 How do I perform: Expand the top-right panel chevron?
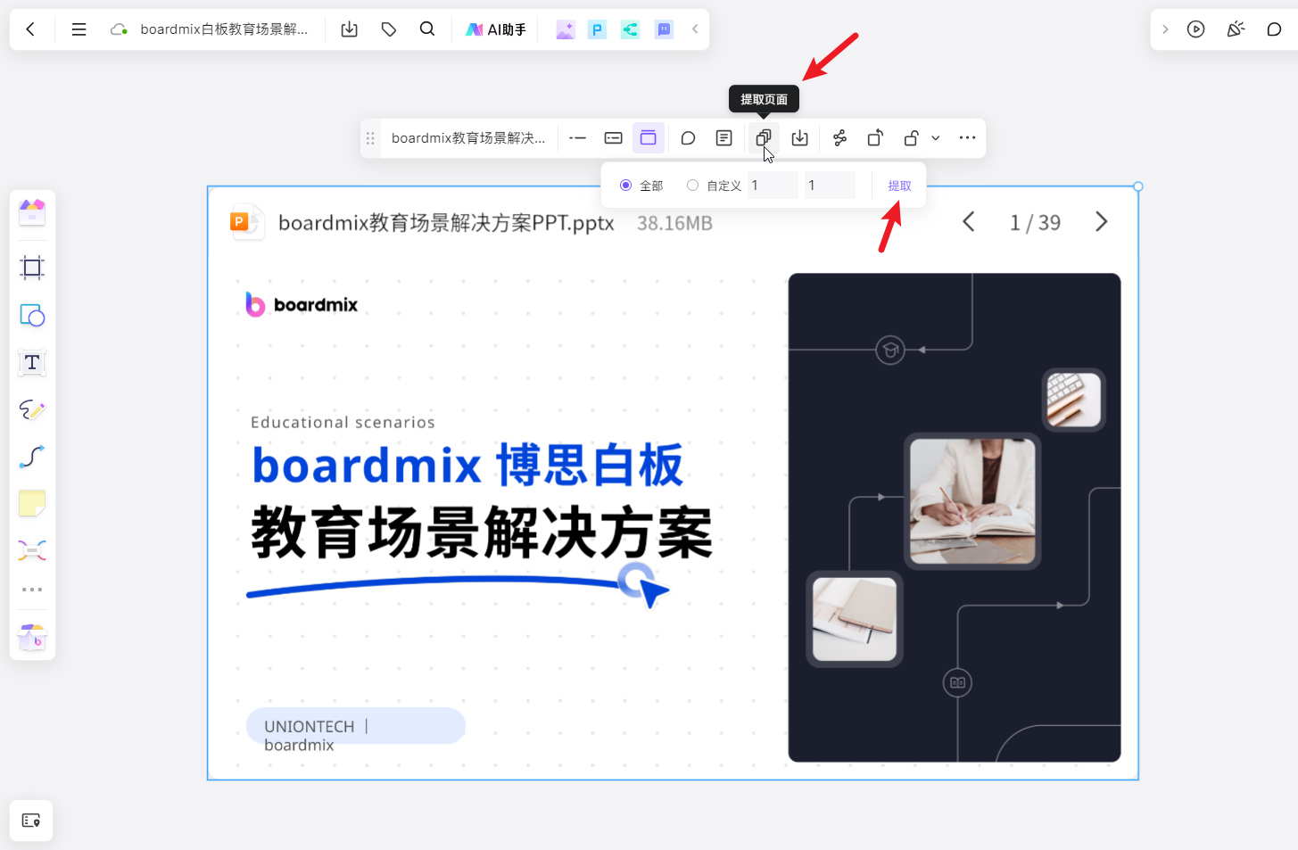pyautogui.click(x=1165, y=29)
